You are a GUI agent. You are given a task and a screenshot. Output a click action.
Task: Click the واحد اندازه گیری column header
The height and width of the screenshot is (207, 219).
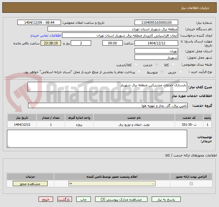coord(79,118)
